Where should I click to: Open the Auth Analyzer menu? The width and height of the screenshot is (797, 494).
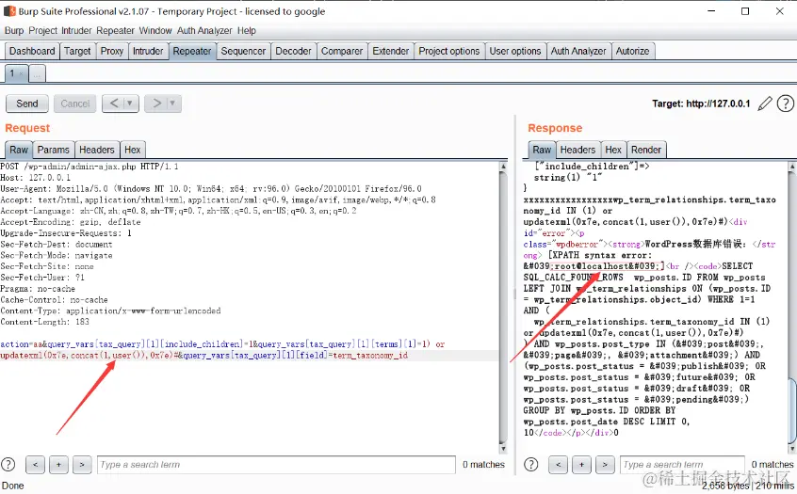click(x=204, y=30)
